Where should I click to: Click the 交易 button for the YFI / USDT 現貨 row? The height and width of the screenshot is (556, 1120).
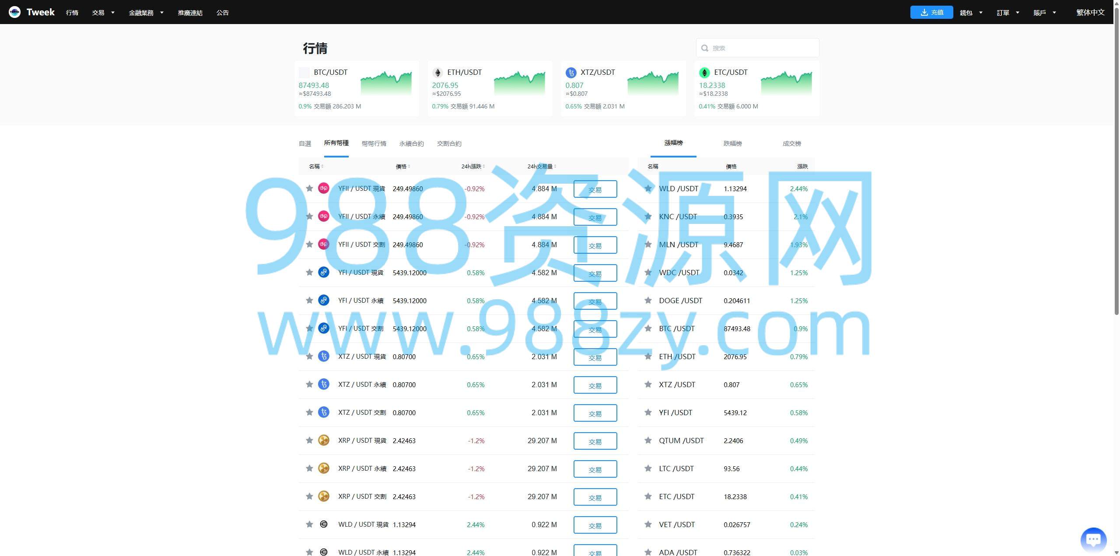click(595, 273)
